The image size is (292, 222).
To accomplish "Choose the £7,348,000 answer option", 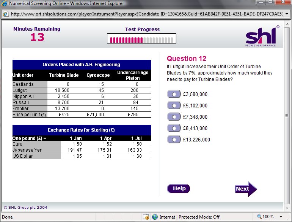I will coord(174,117).
